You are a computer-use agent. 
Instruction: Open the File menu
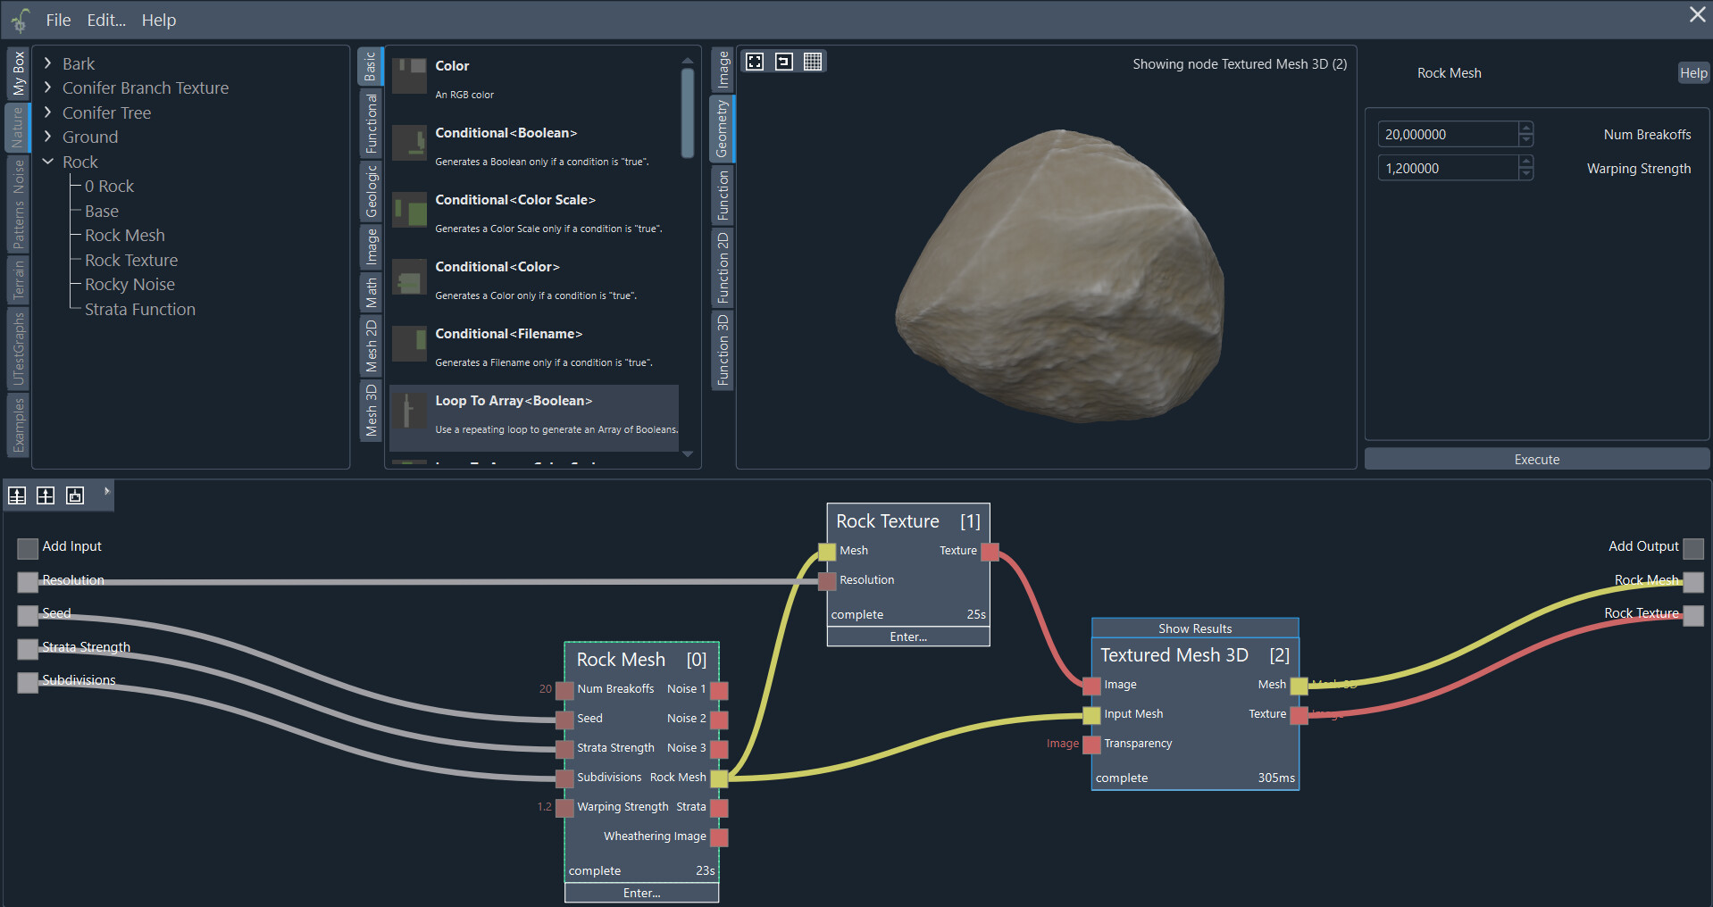[57, 20]
